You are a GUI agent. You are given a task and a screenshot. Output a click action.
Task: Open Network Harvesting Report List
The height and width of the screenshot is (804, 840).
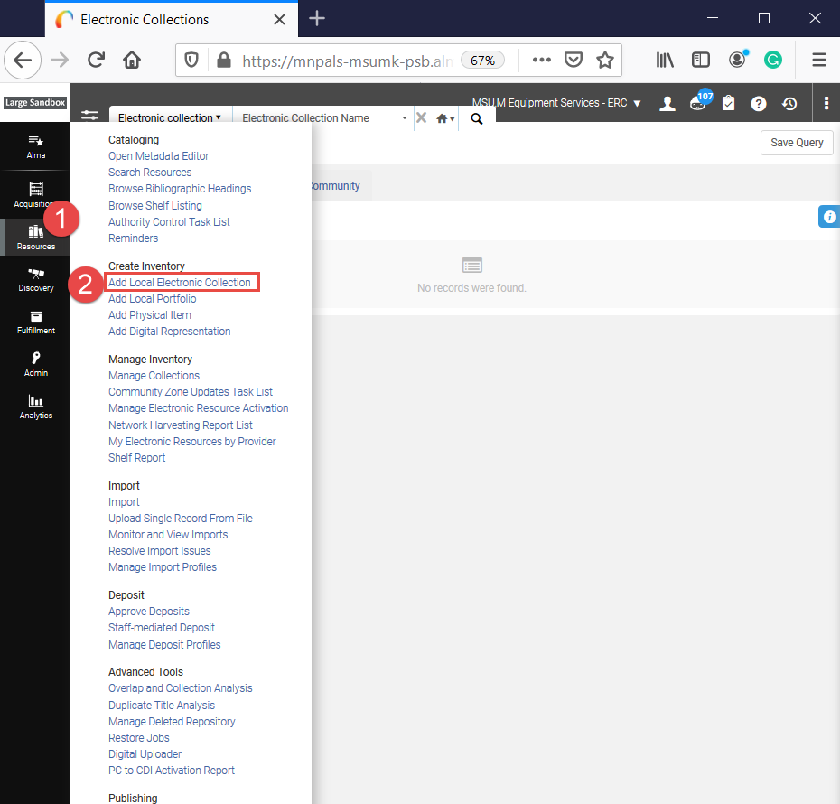click(180, 425)
